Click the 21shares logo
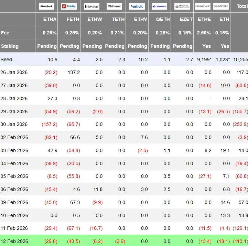 pyautogui.click(x=114, y=6)
